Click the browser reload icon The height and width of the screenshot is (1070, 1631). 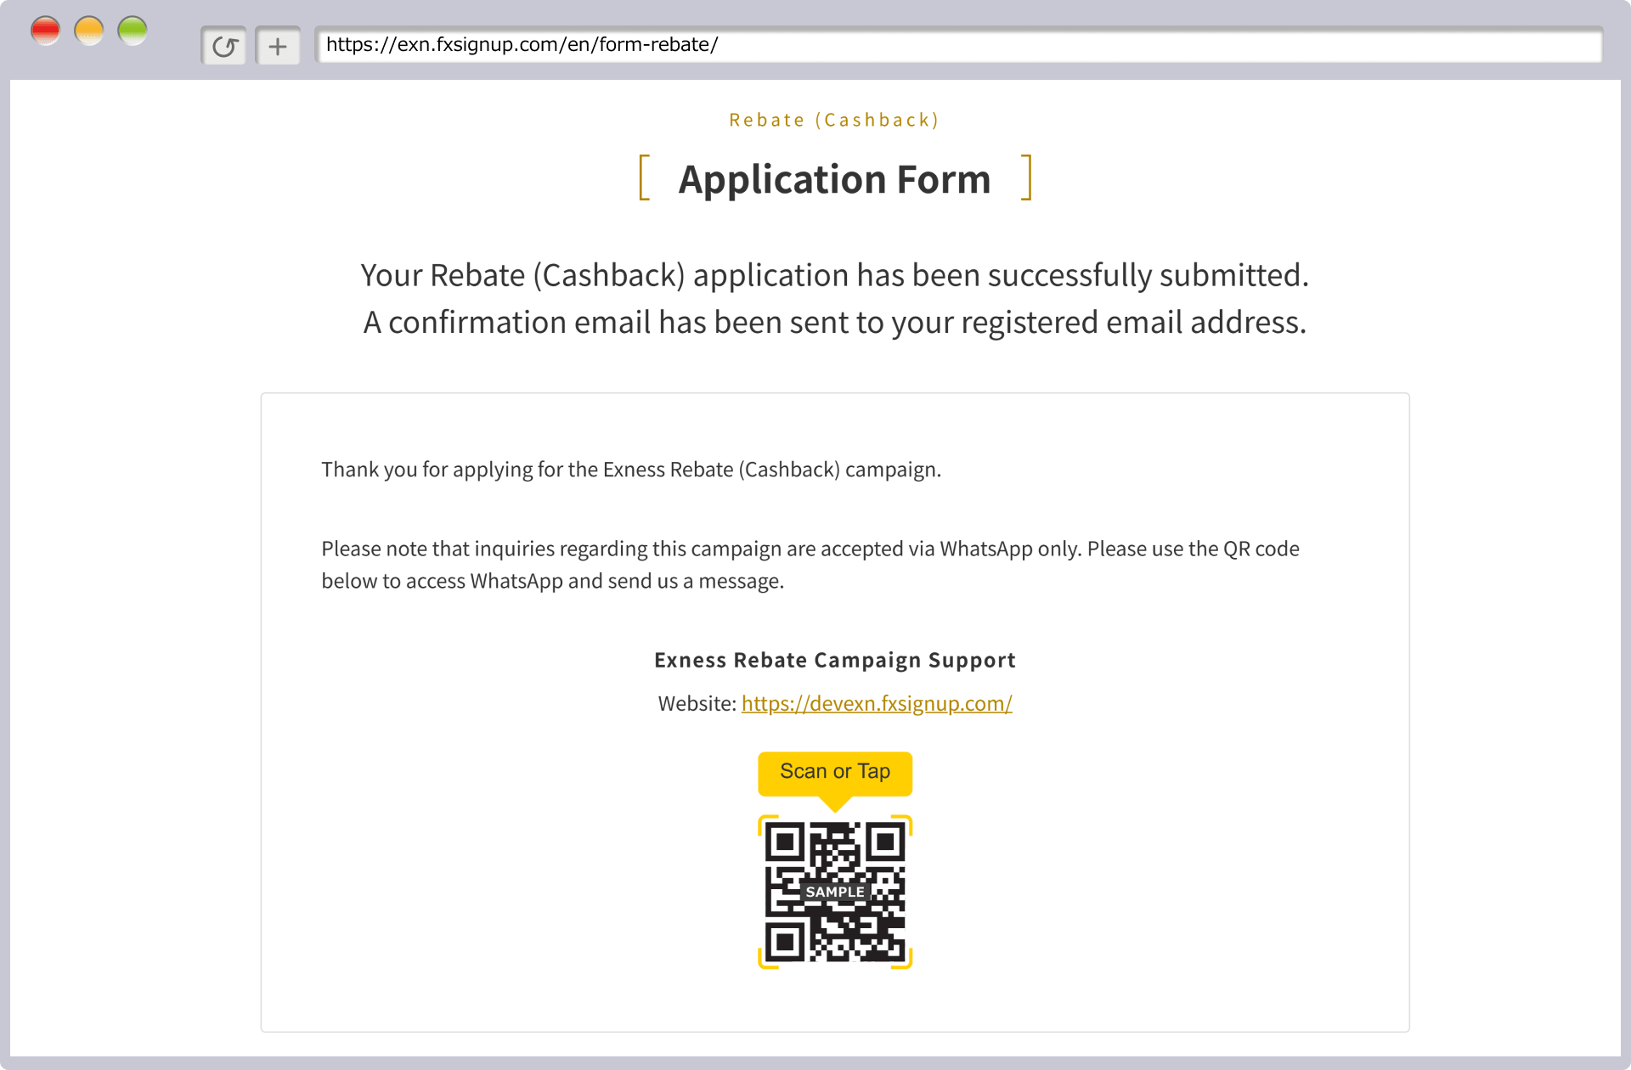point(223,46)
